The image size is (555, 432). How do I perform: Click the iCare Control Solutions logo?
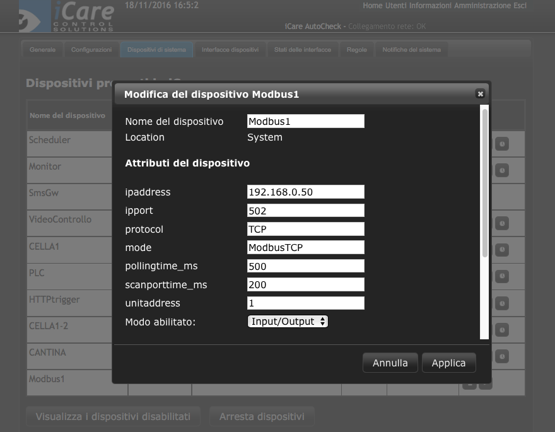click(x=67, y=16)
